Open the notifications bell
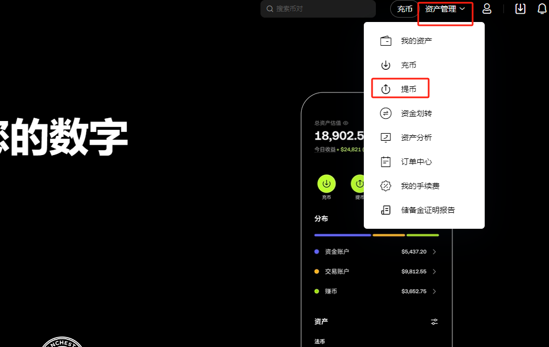This screenshot has height=347, width=549. click(x=542, y=9)
